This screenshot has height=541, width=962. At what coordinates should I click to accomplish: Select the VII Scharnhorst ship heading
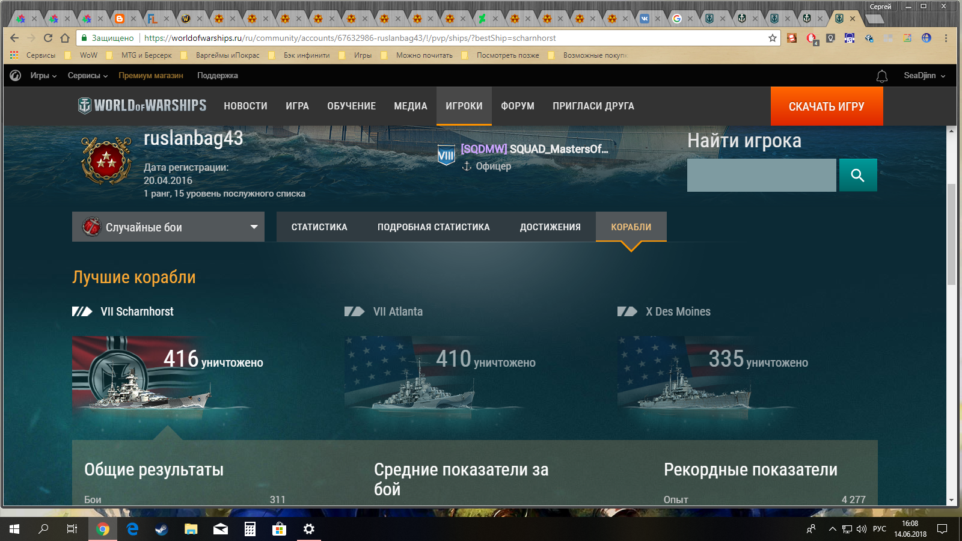coord(137,311)
